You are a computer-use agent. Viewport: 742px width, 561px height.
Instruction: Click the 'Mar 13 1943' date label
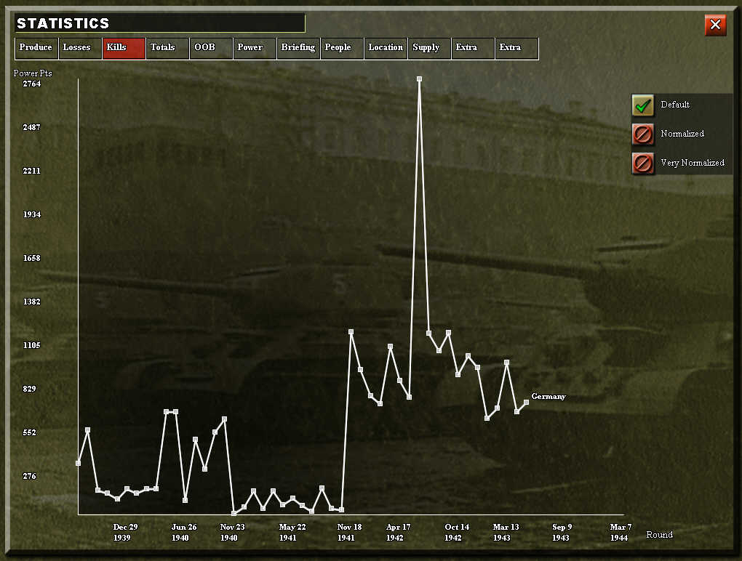click(506, 532)
